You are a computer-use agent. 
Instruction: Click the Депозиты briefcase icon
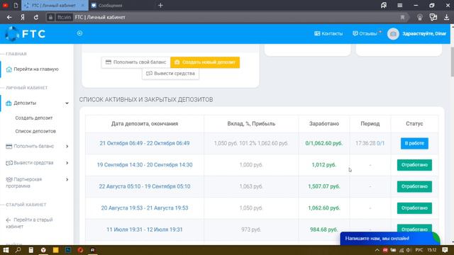(x=9, y=103)
